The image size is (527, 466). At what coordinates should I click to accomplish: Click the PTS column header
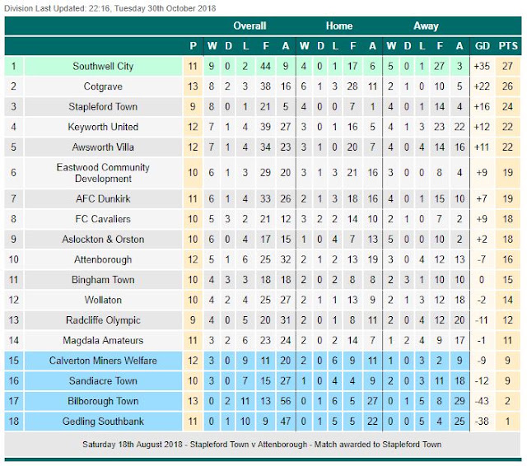[508, 45]
